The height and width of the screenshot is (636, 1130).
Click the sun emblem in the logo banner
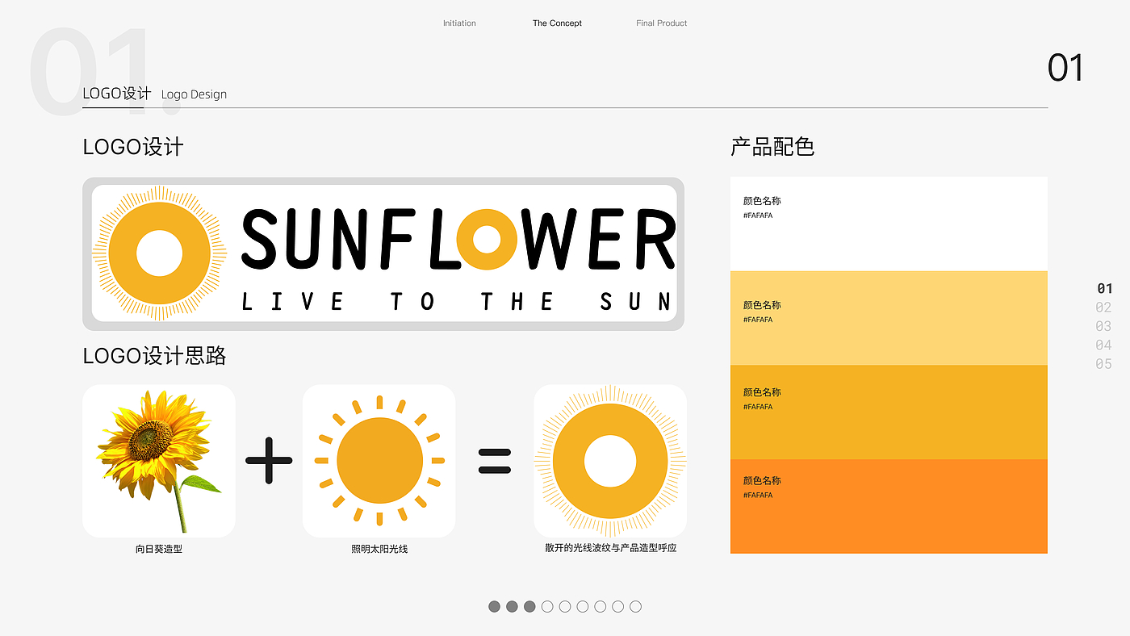pos(160,253)
